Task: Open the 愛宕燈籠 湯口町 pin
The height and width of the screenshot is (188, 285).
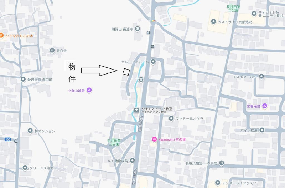Action: [23, 80]
